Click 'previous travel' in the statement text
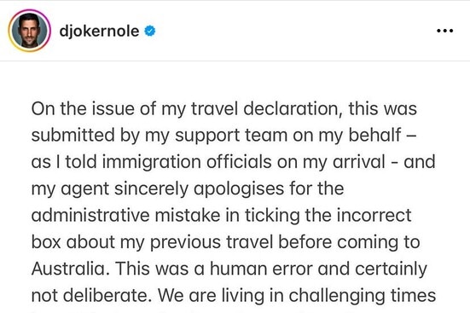 tap(212, 242)
